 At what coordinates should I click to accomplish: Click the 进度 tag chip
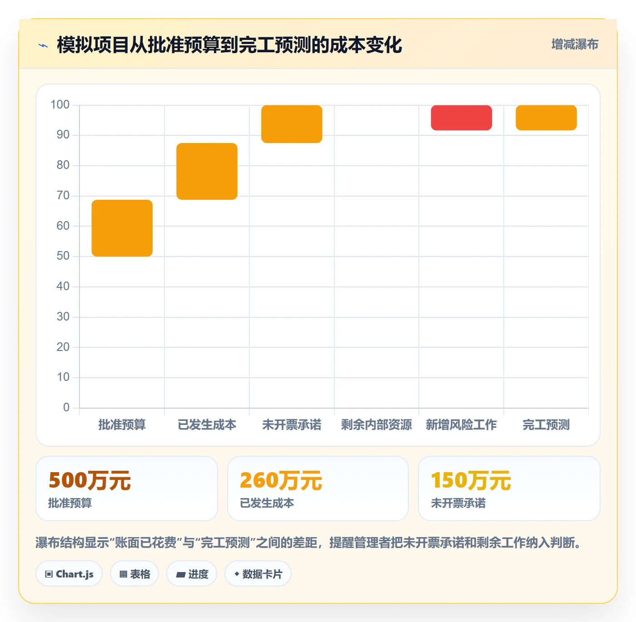(192, 574)
